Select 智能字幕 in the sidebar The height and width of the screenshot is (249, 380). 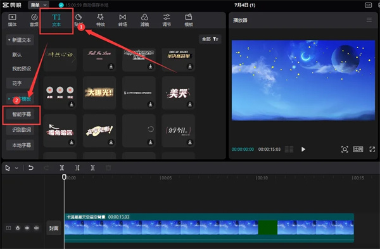pos(22,114)
